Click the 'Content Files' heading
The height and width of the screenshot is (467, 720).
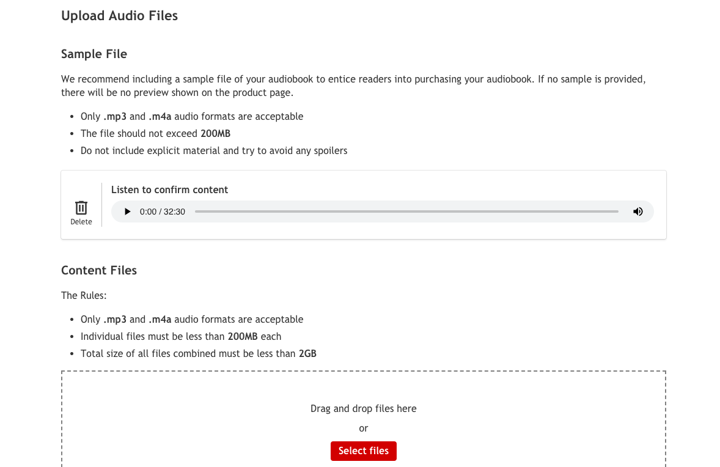[99, 270]
